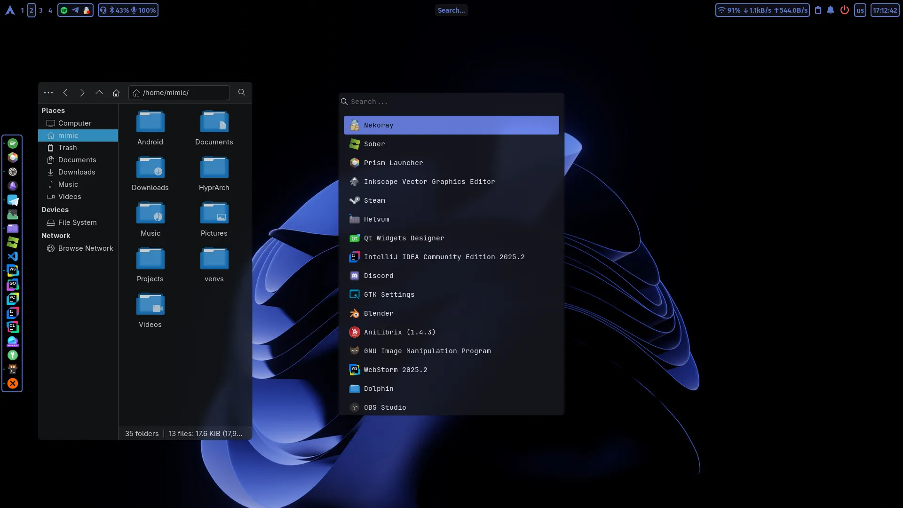903x508 pixels.
Task: Open File System under Devices
Action: point(78,222)
